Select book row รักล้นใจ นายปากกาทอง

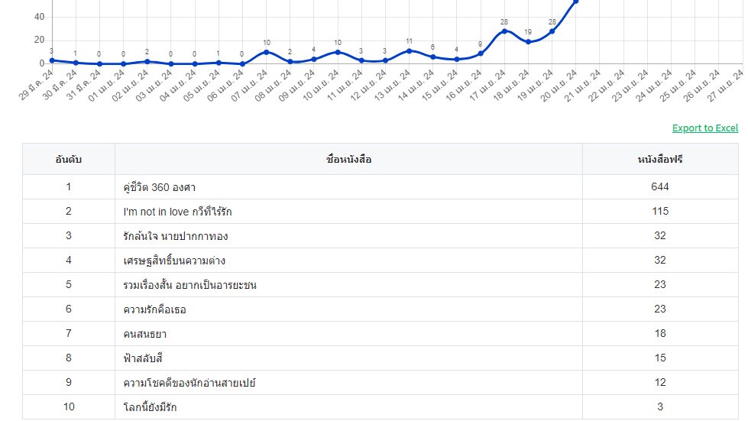pyautogui.click(x=380, y=235)
